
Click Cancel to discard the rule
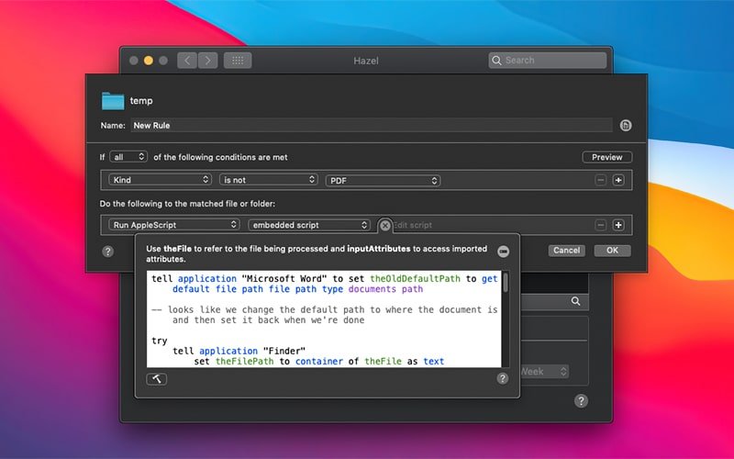pyautogui.click(x=566, y=251)
